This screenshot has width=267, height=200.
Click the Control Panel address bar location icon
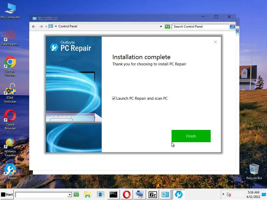(51, 26)
